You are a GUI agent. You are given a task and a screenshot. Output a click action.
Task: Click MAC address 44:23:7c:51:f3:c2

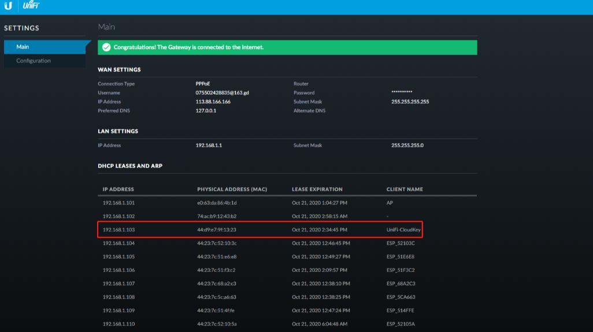point(216,270)
